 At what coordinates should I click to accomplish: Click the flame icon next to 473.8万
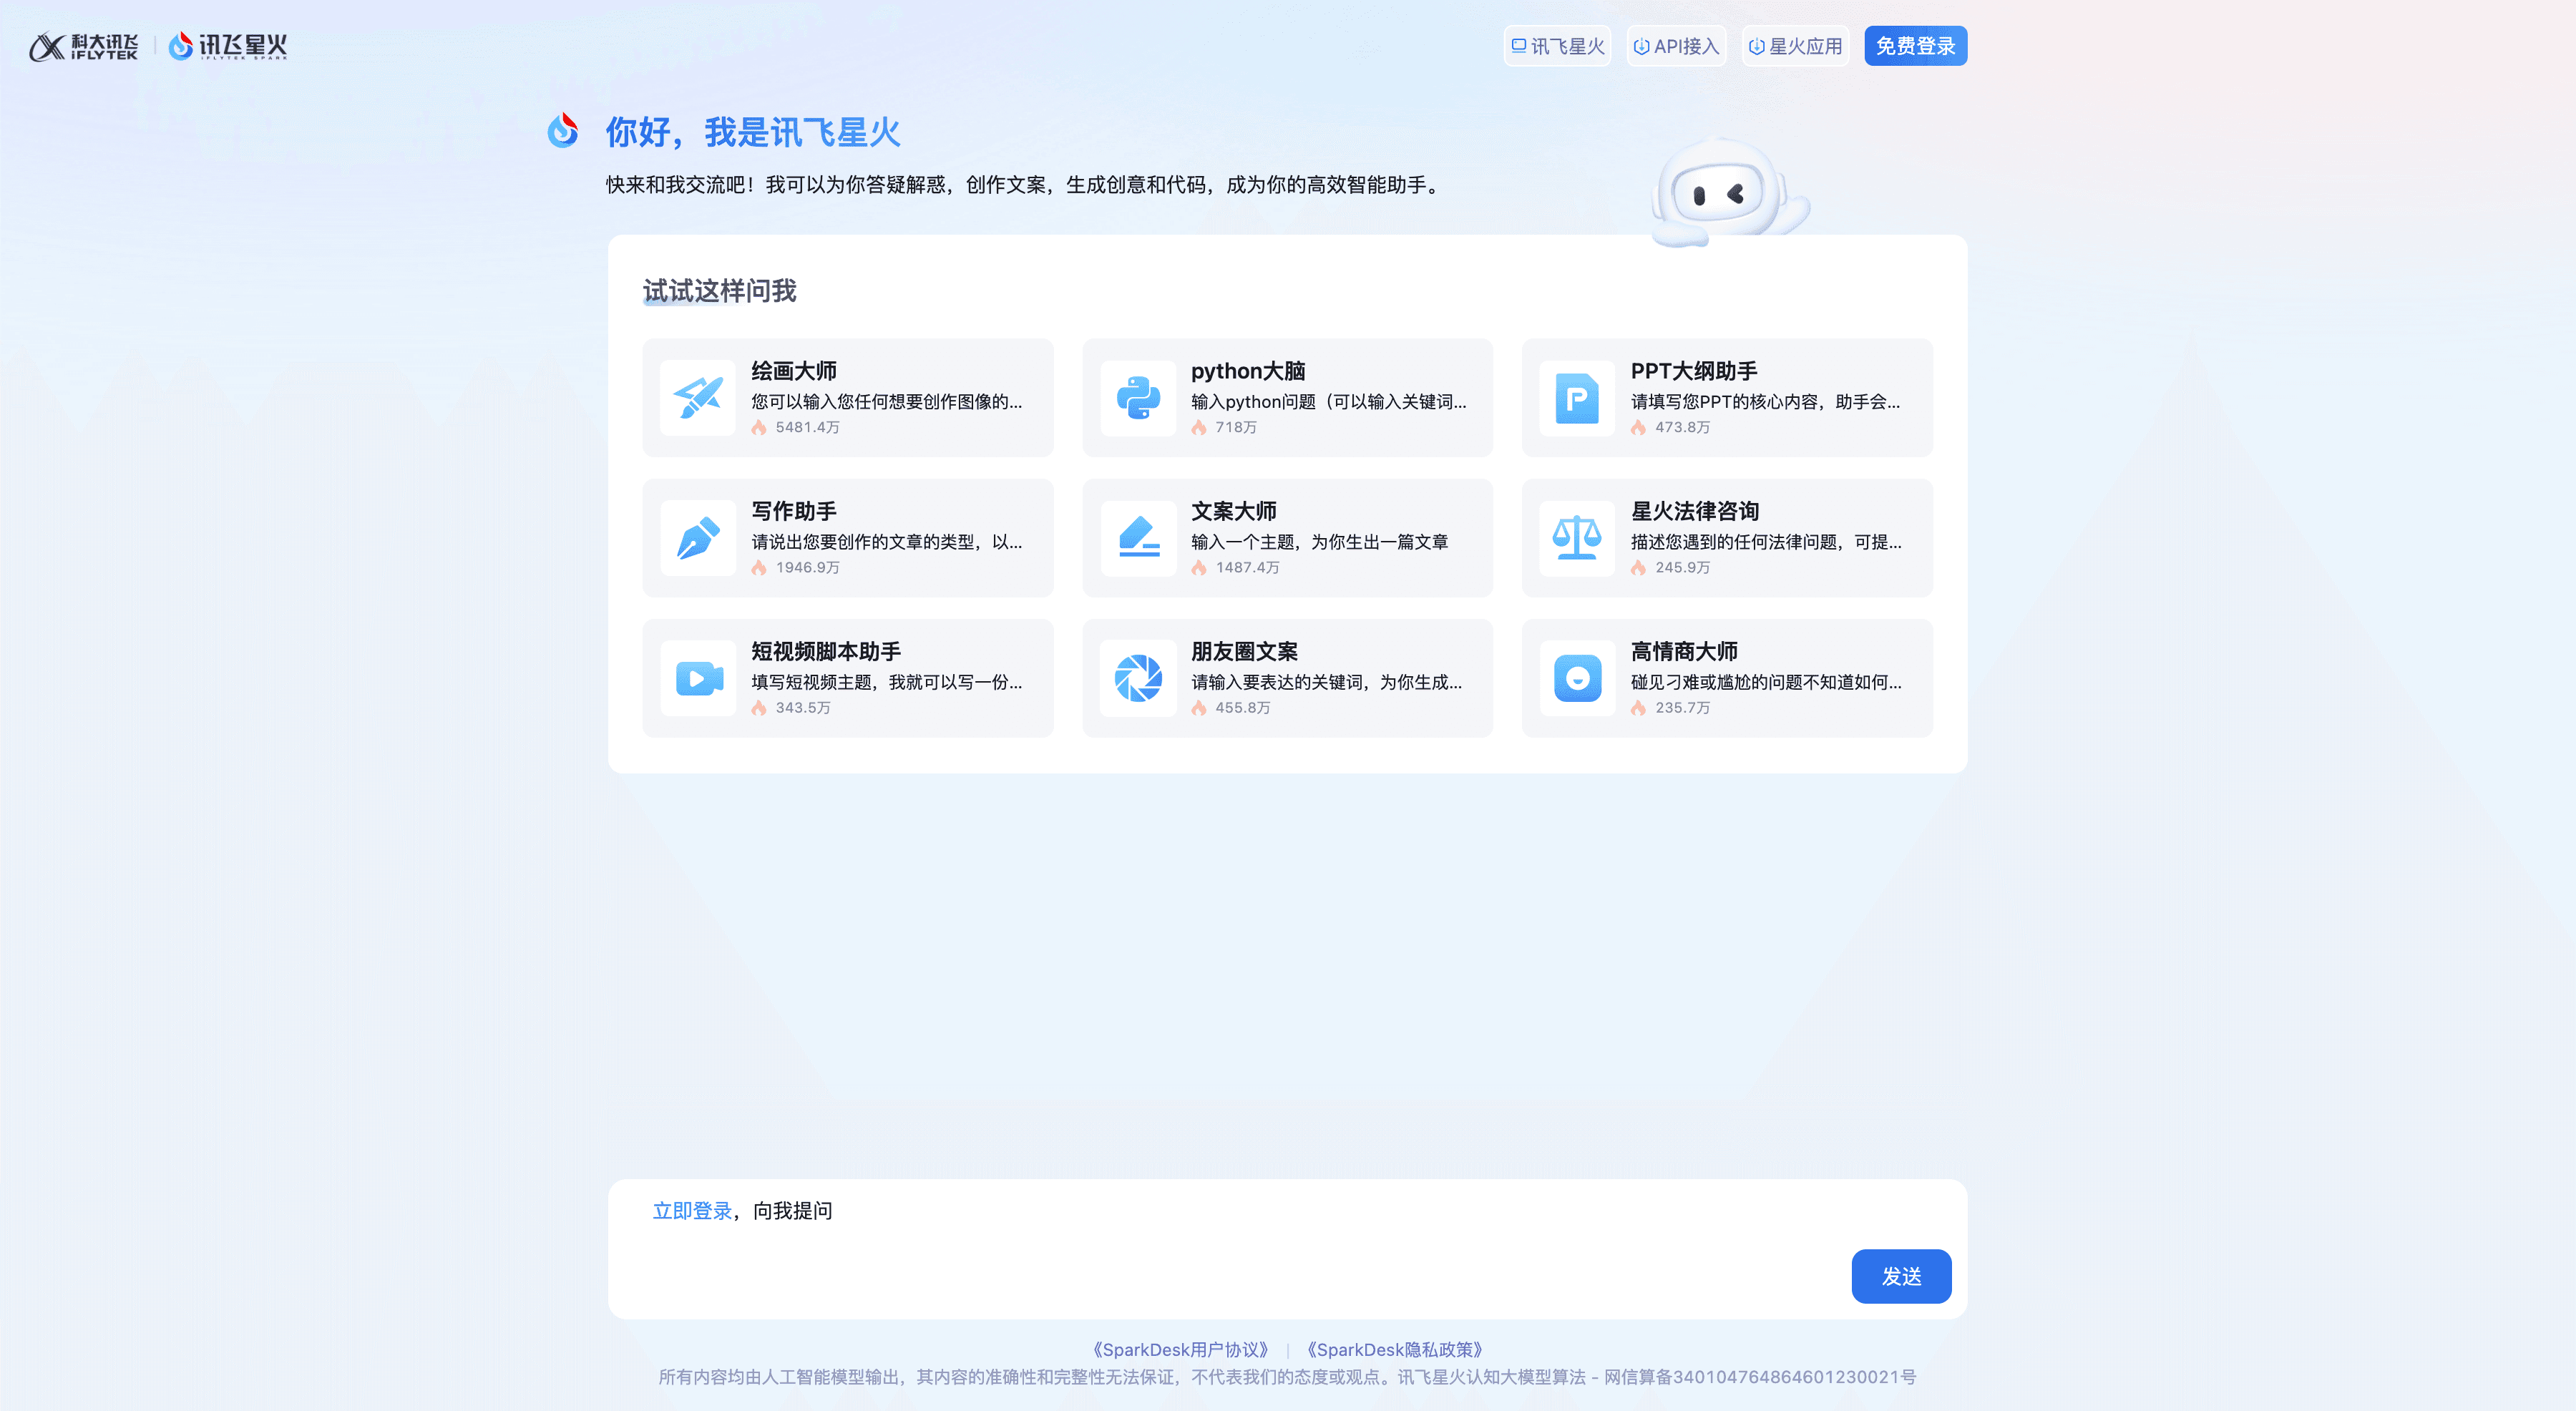(1638, 427)
